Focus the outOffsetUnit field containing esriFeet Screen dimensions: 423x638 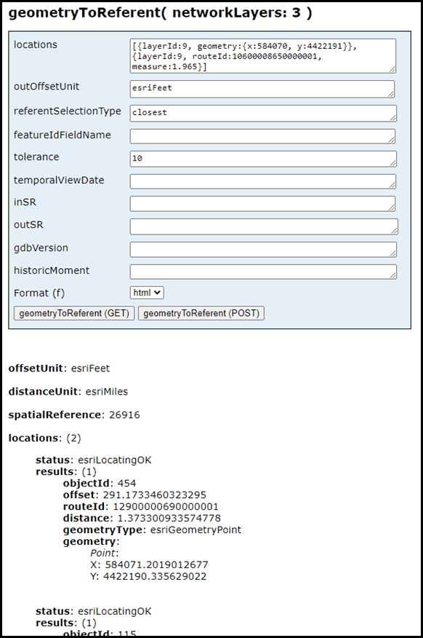262,89
